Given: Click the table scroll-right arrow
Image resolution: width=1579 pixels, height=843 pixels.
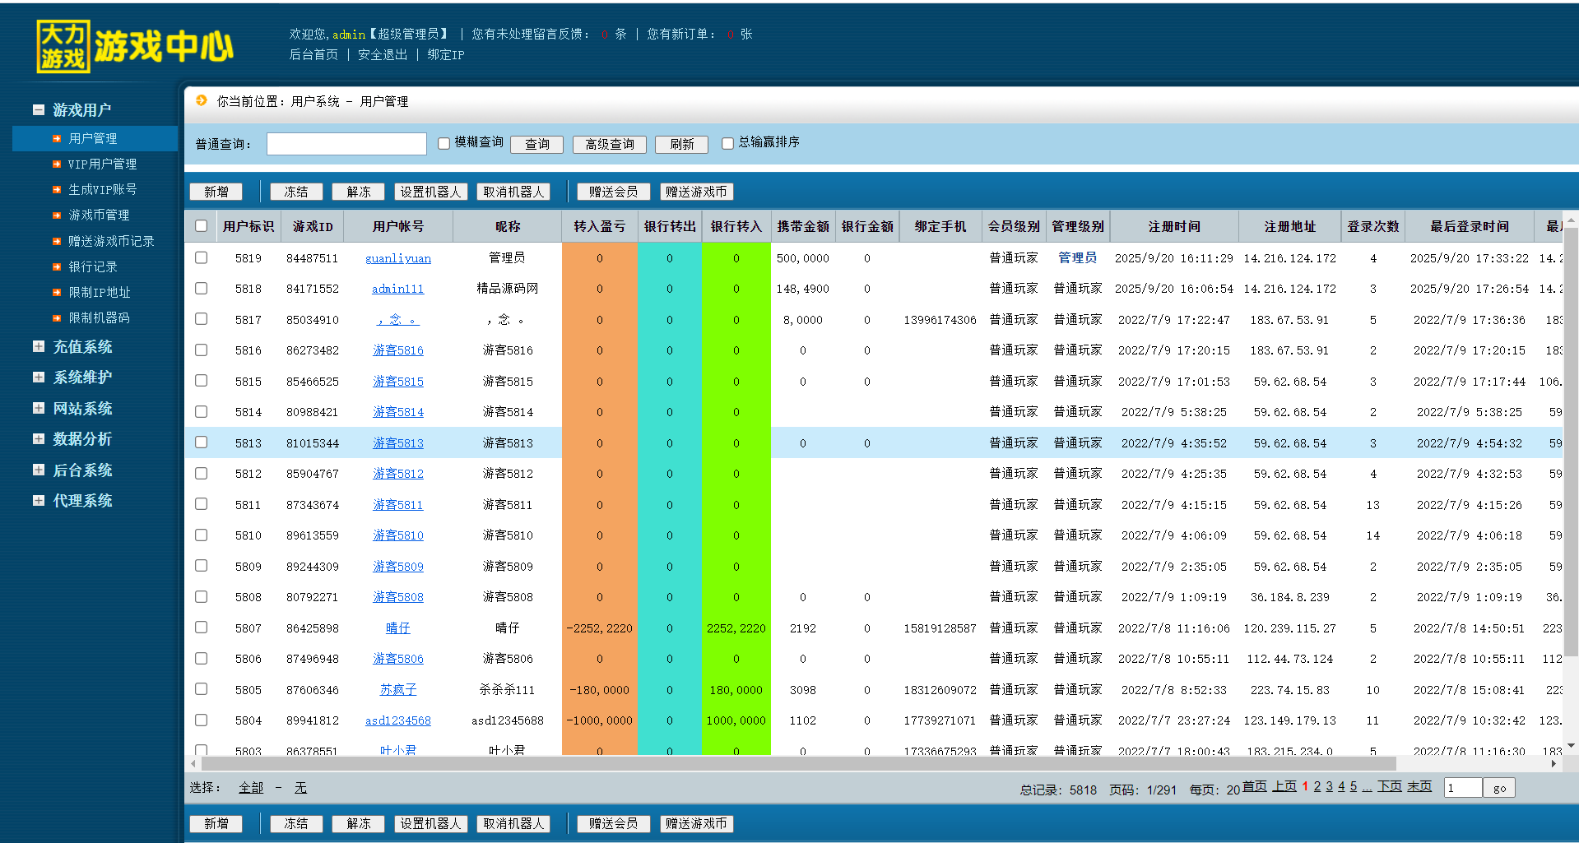Looking at the screenshot, I should (1553, 764).
